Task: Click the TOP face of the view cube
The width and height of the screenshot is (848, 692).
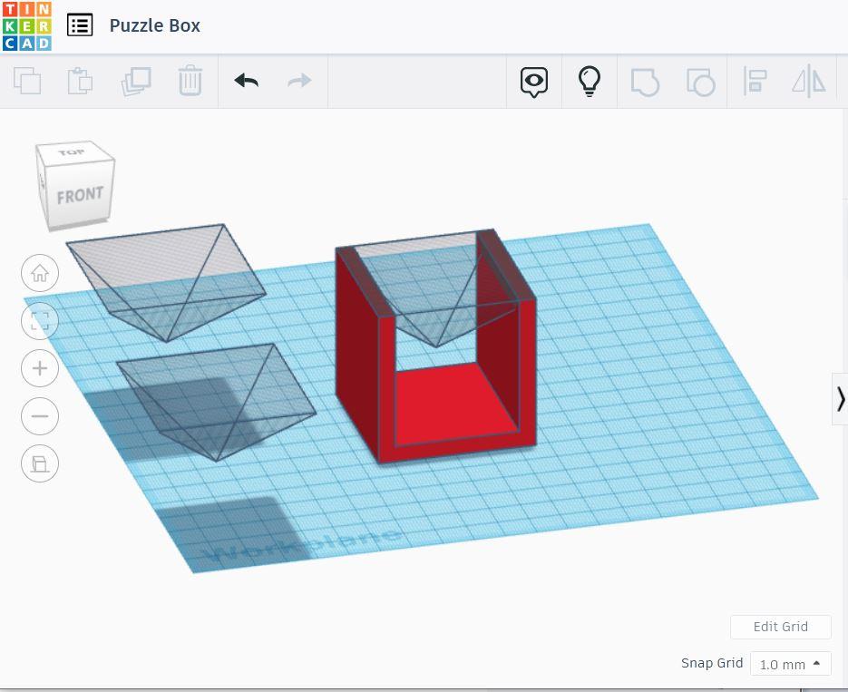Action: pos(73,152)
